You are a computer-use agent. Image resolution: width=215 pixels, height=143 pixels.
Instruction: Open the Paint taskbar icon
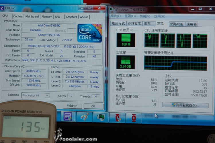tap(84, 117)
